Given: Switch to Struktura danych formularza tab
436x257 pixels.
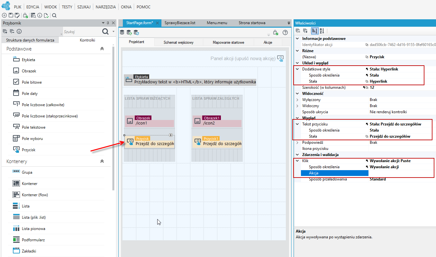Looking at the screenshot, I should (x=30, y=40).
